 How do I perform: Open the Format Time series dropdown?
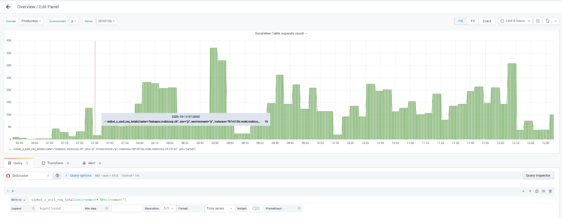(x=220, y=208)
